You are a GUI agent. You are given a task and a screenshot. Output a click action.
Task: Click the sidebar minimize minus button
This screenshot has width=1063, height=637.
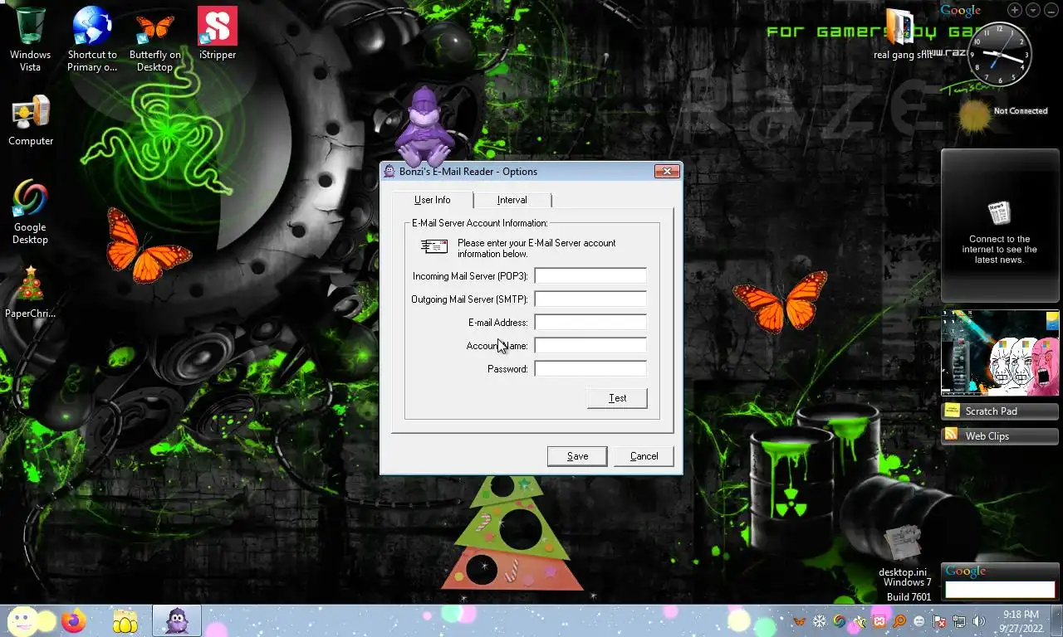coord(1050,10)
